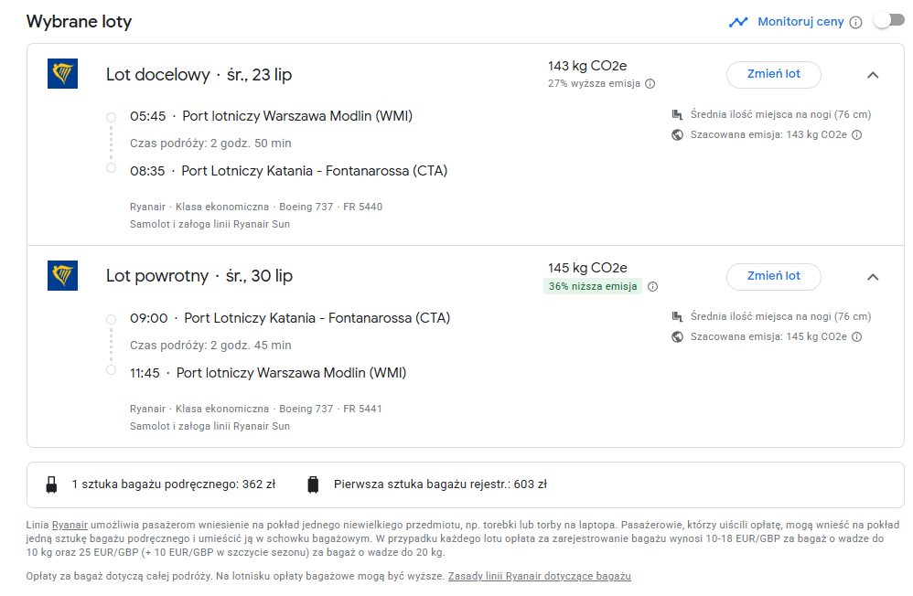The image size is (913, 596).
Task: Click the checked baggage suitcase icon
Action: tap(313, 484)
